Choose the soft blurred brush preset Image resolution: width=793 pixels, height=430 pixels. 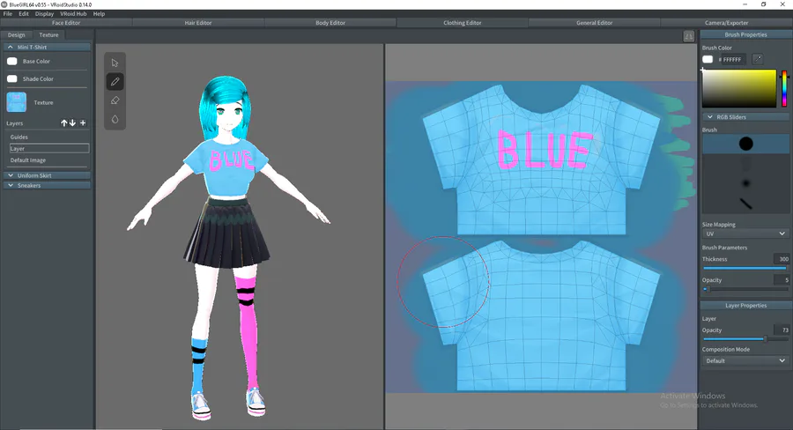[x=746, y=183]
